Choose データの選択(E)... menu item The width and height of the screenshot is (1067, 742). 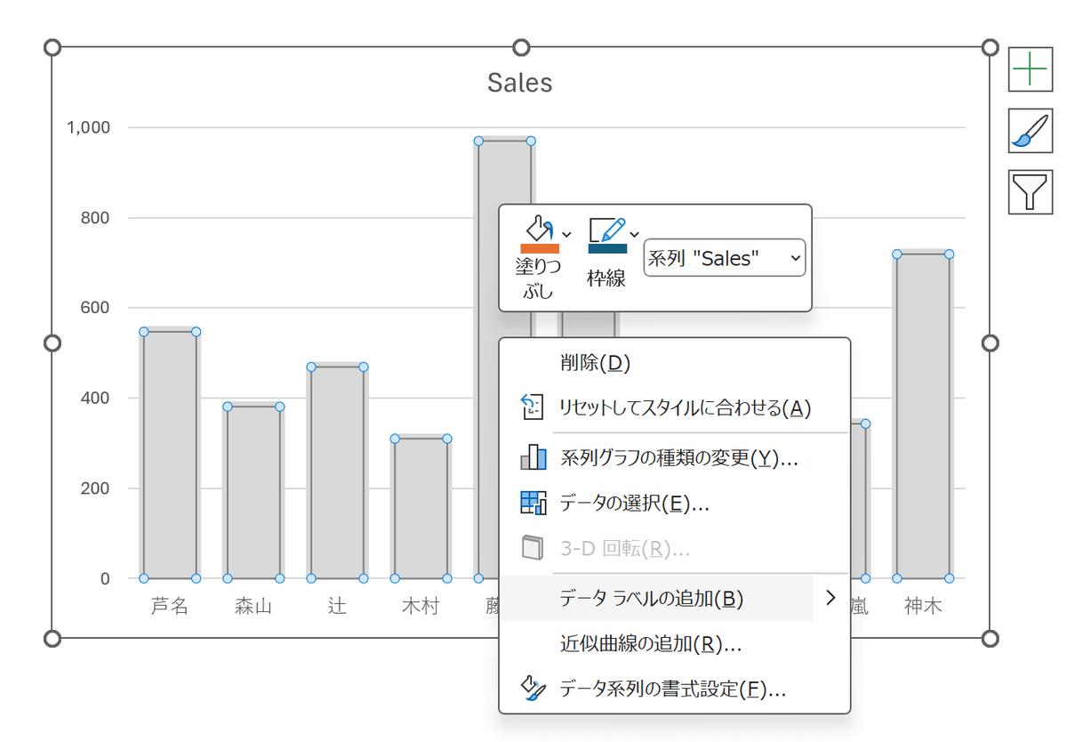coord(675,504)
